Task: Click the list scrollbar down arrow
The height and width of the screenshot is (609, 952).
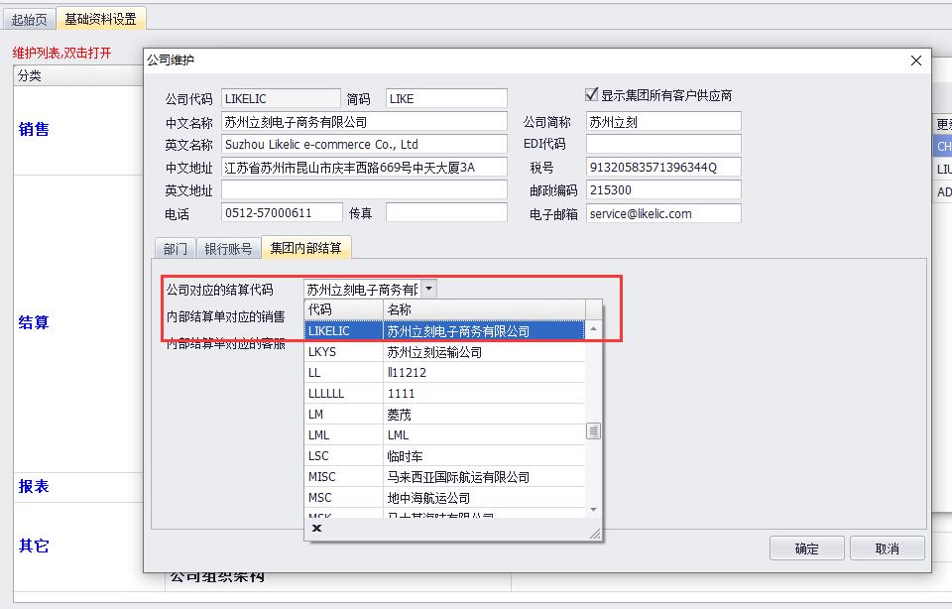Action: tap(593, 509)
